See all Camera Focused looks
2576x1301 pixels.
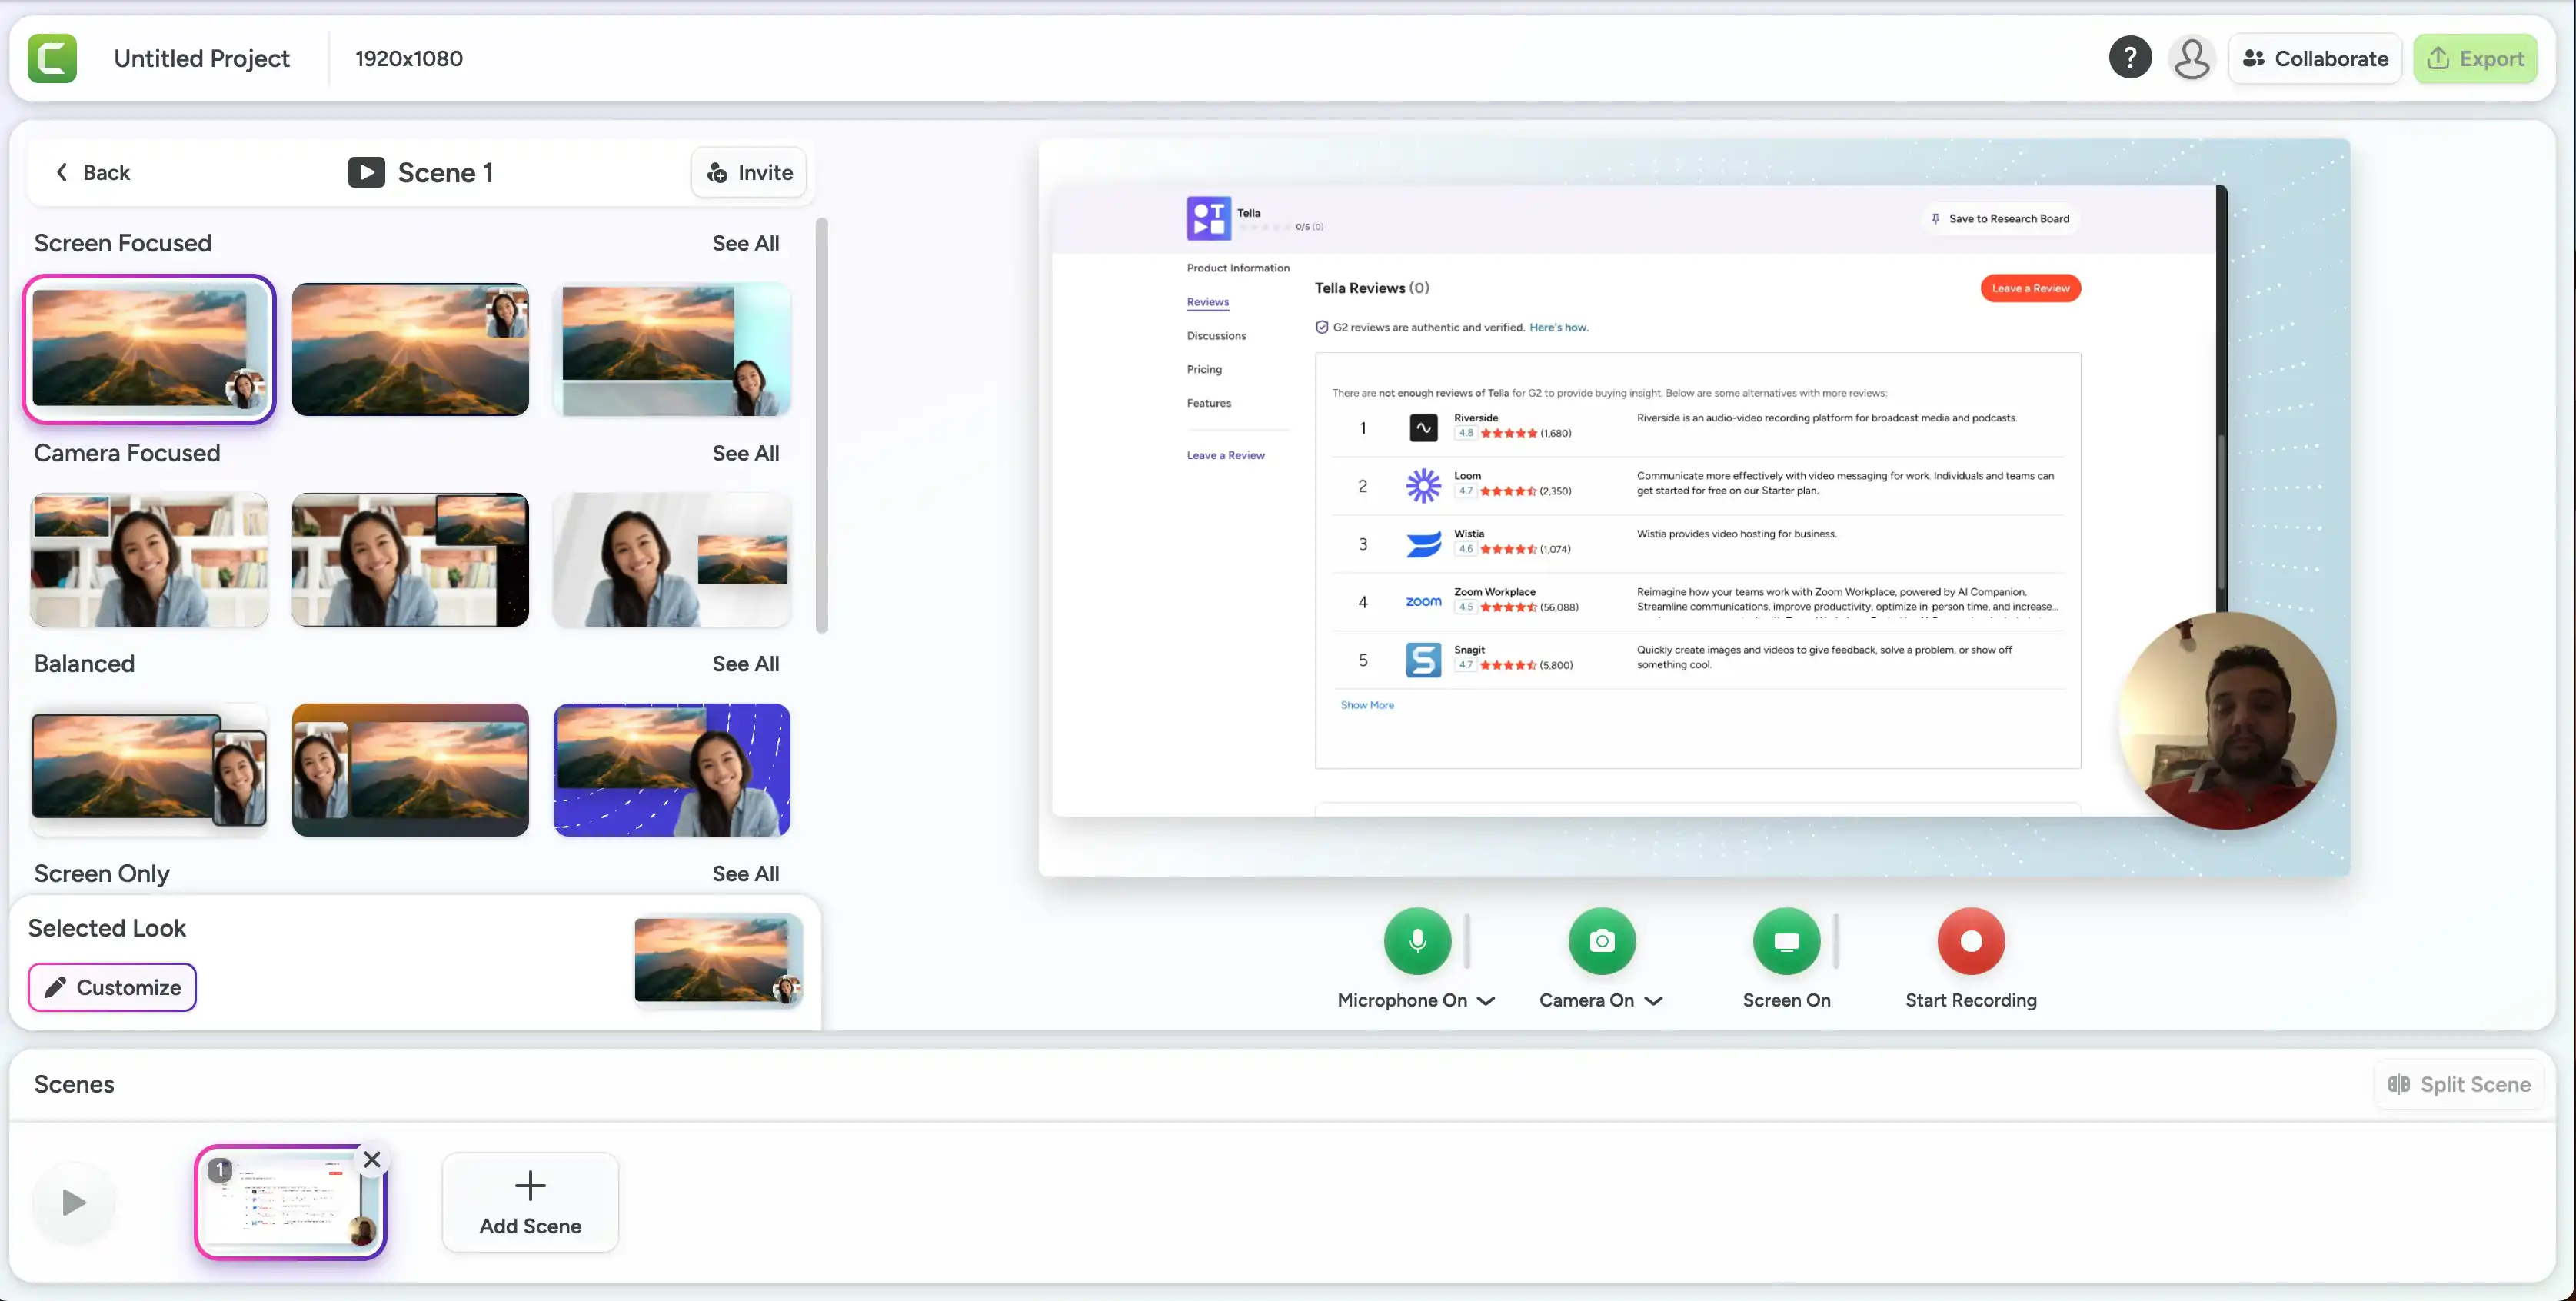pos(745,453)
